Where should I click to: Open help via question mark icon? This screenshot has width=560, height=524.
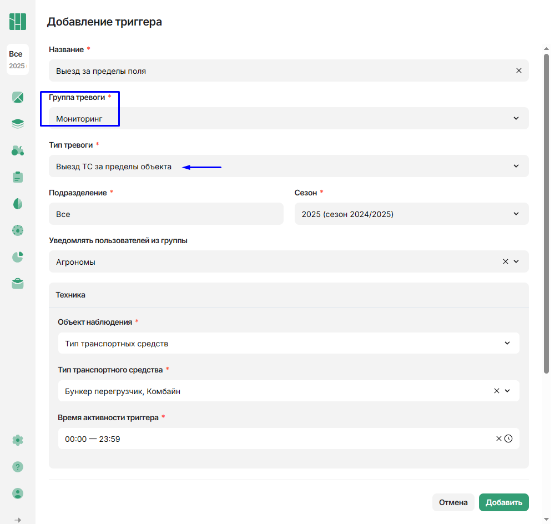[x=18, y=467]
